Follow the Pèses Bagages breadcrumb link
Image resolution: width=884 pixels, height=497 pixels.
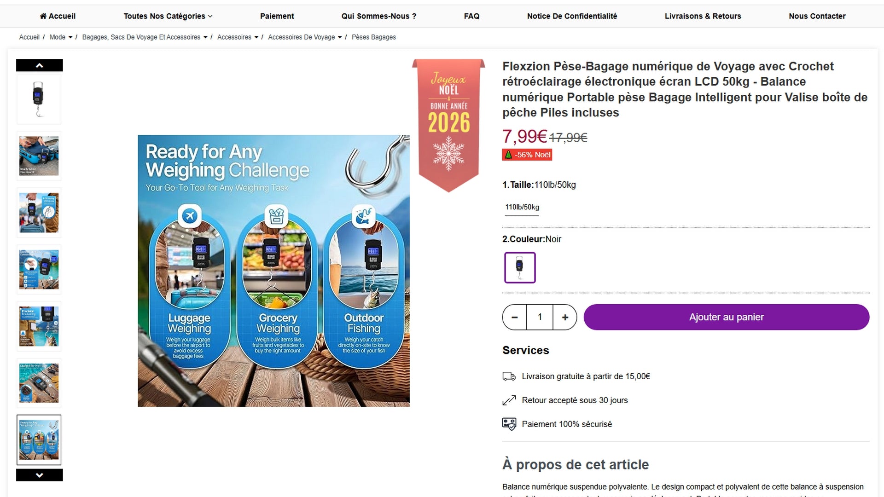pyautogui.click(x=373, y=37)
